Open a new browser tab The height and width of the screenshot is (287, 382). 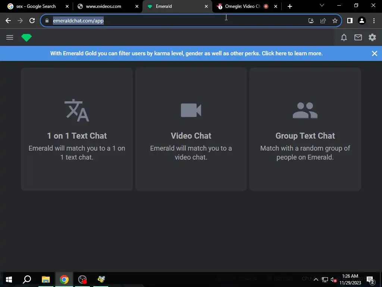tap(289, 6)
